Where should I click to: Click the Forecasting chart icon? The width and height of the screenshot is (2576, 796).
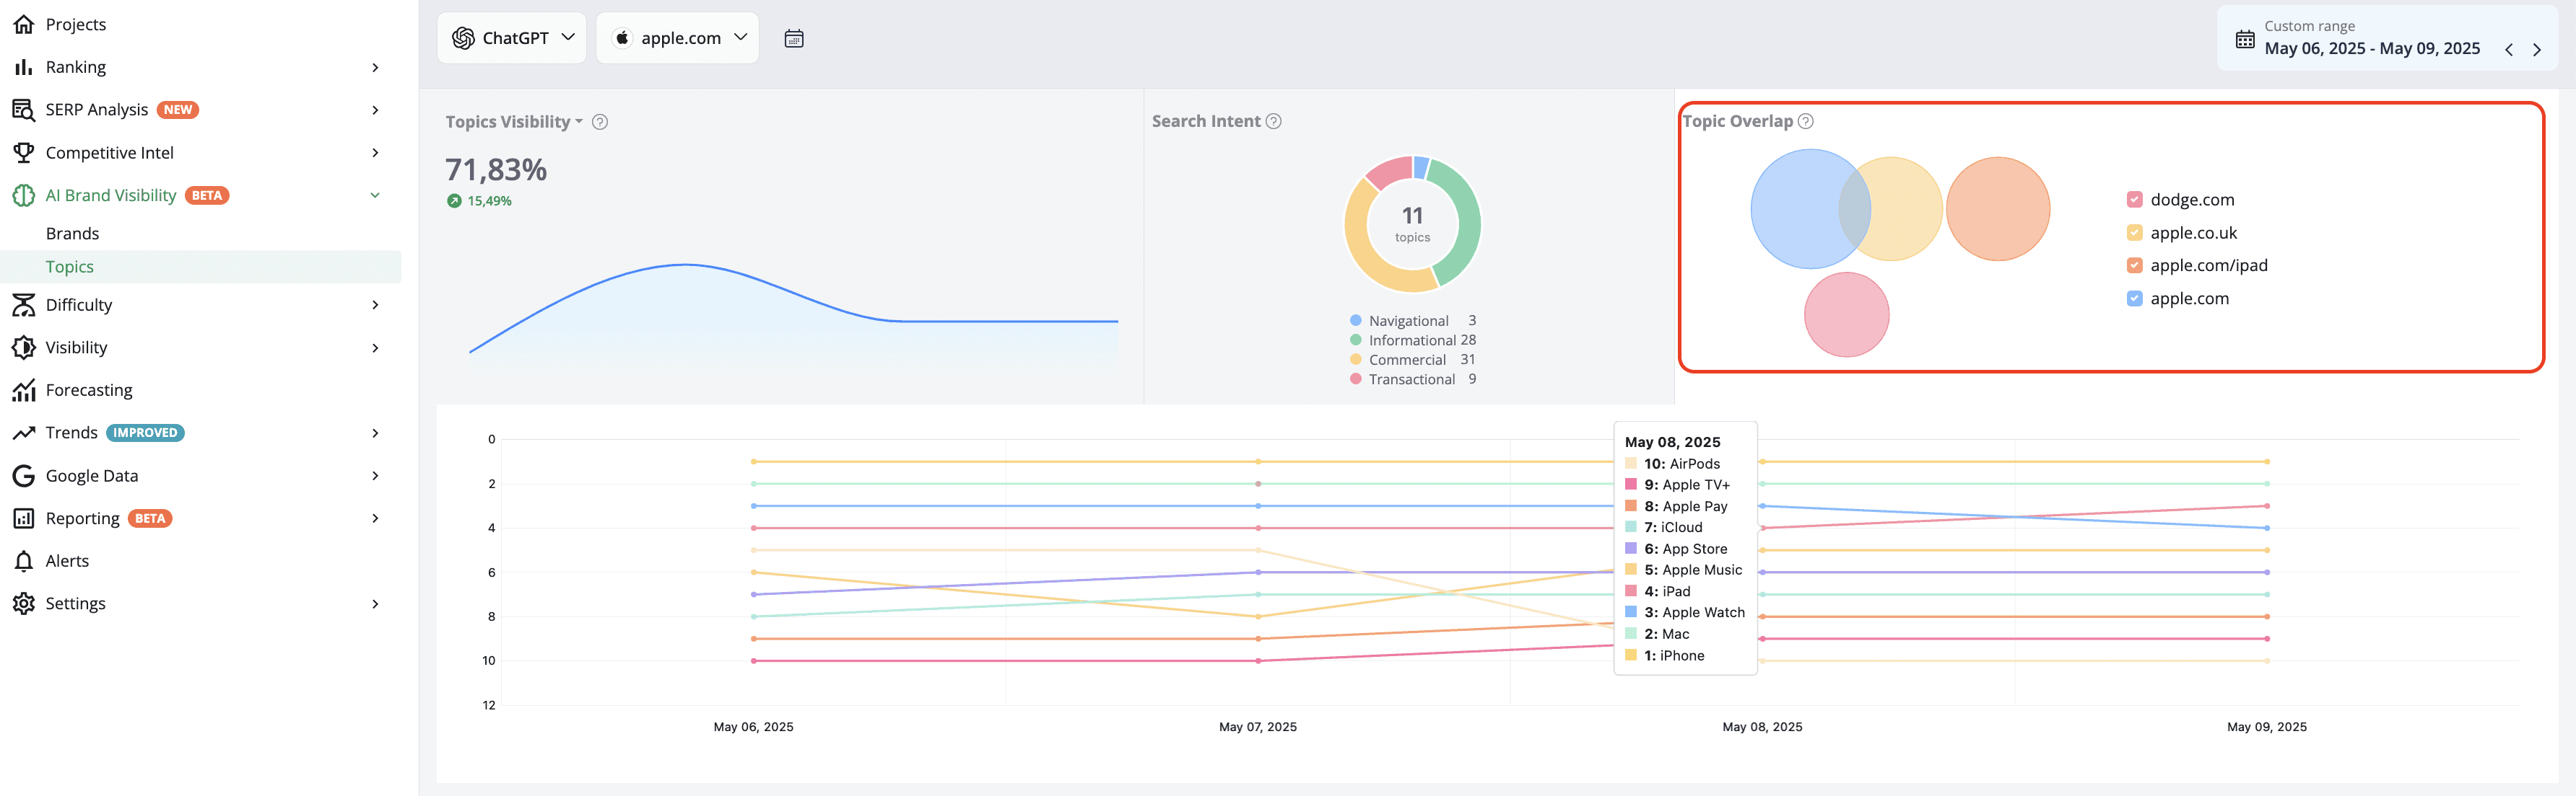point(23,391)
